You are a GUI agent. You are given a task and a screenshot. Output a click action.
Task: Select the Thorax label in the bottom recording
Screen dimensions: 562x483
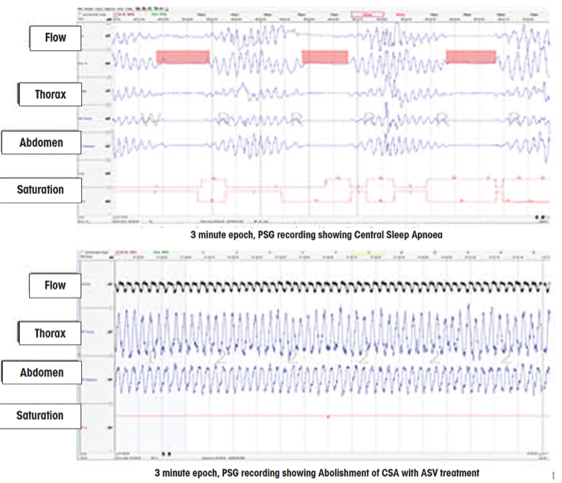pyautogui.click(x=50, y=333)
